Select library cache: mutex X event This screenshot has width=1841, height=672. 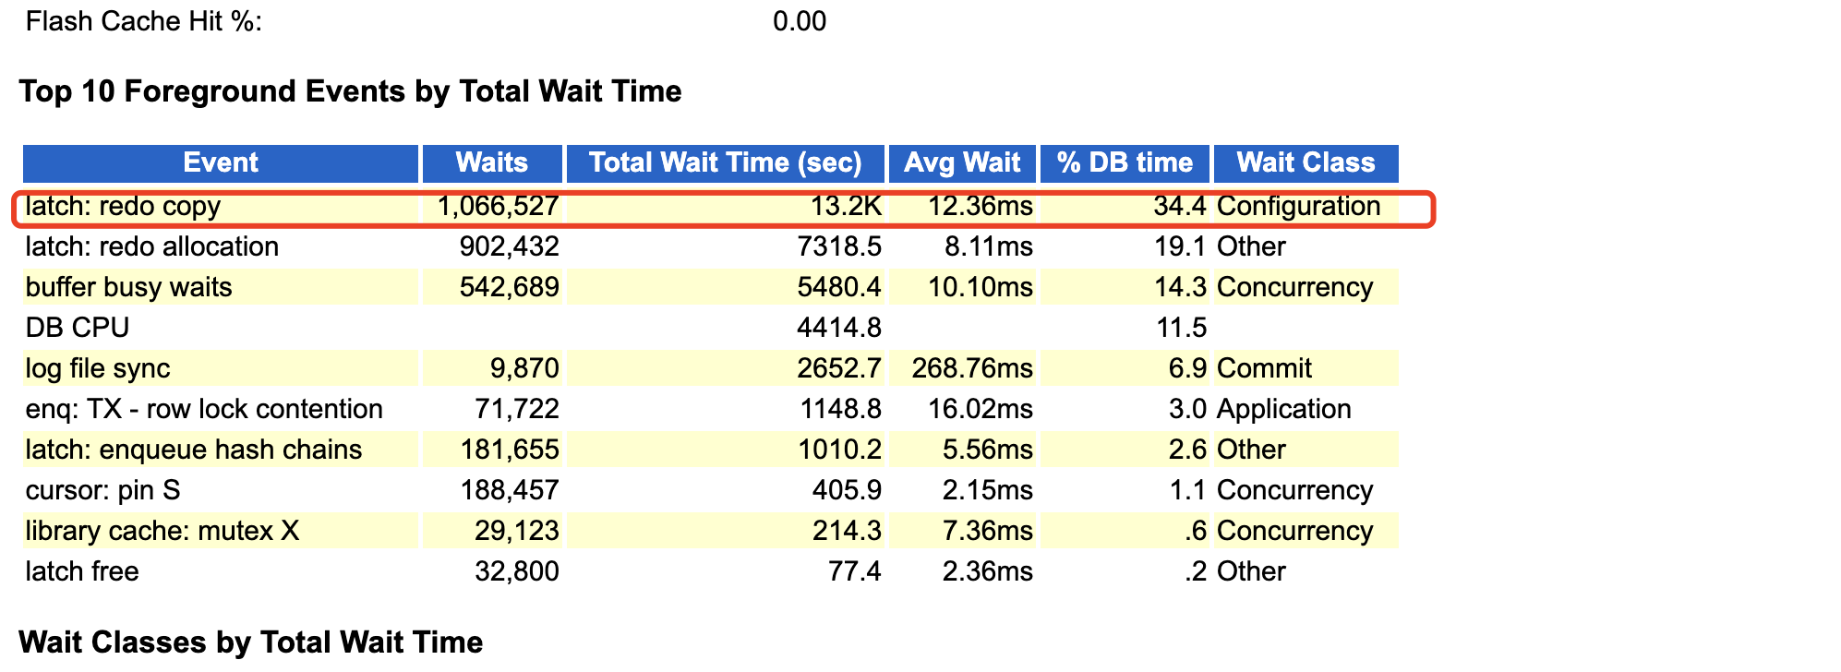tap(162, 531)
